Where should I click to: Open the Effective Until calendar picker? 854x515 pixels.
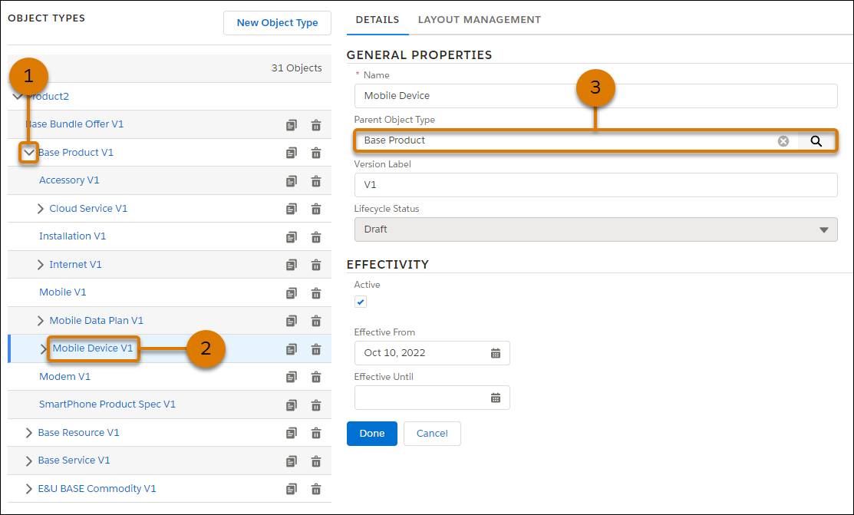point(495,398)
